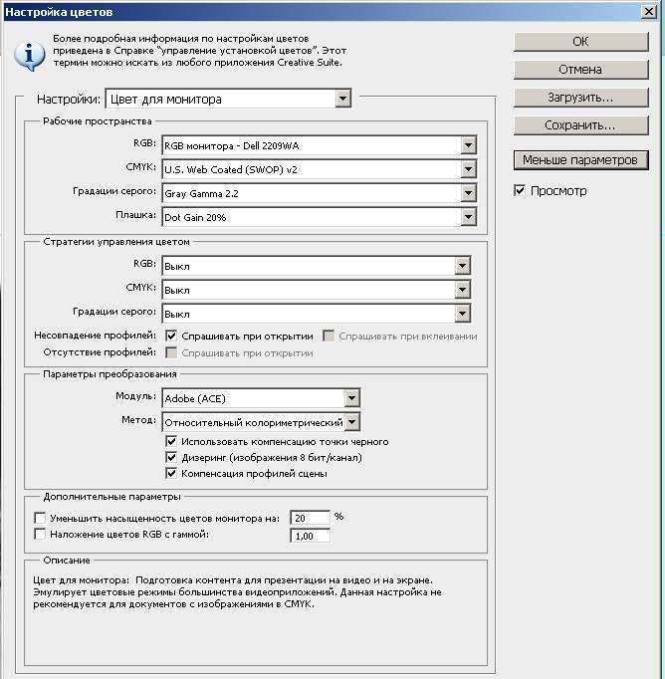
Task: Open the Модуль Adobe (ACE) dropdown
Action: pyautogui.click(x=351, y=398)
